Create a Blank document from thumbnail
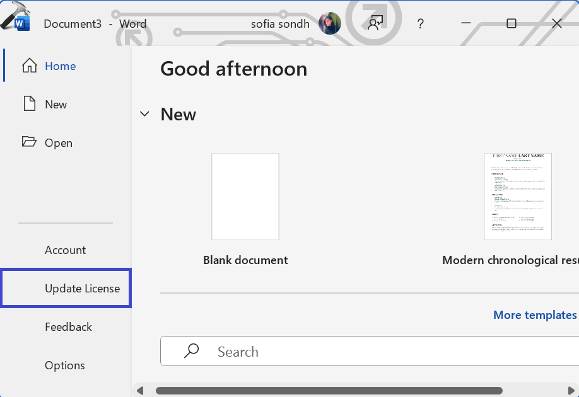 245,197
